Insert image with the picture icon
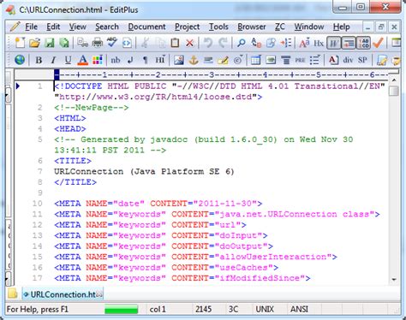Viewport: 406px width, 320px height. [x=179, y=60]
